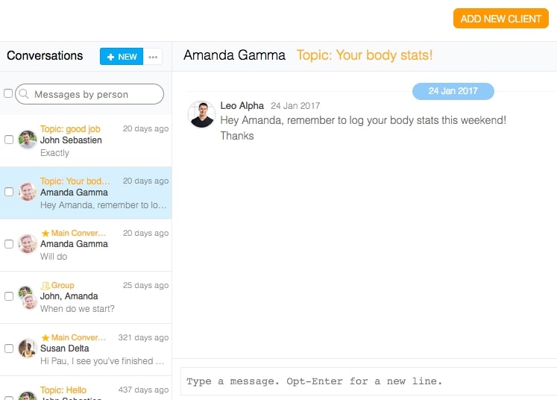Tick the checkbox for Susan Delta conversation
Image resolution: width=557 pixels, height=400 pixels.
coord(9,349)
